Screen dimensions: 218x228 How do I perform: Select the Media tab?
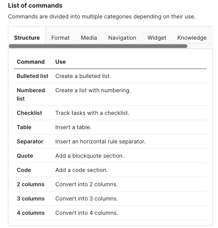click(x=89, y=38)
